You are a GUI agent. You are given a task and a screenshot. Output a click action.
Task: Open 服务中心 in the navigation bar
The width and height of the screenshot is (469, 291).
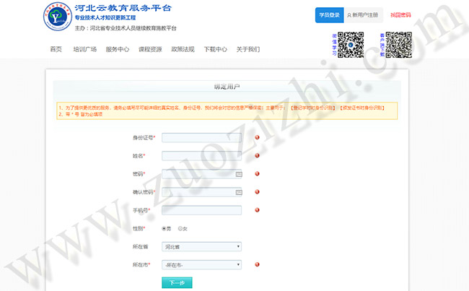[x=117, y=49]
